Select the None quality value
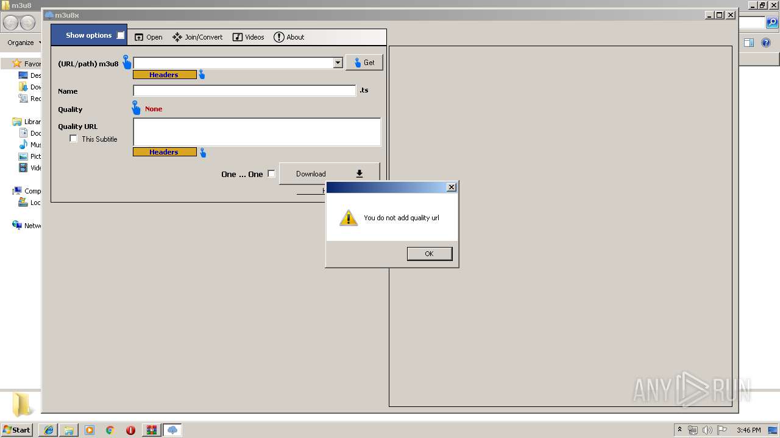780x438 pixels. point(154,109)
